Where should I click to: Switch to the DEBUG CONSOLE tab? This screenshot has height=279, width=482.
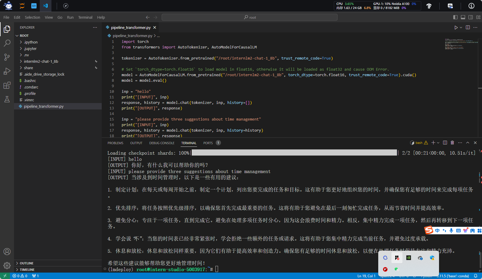[162, 143]
